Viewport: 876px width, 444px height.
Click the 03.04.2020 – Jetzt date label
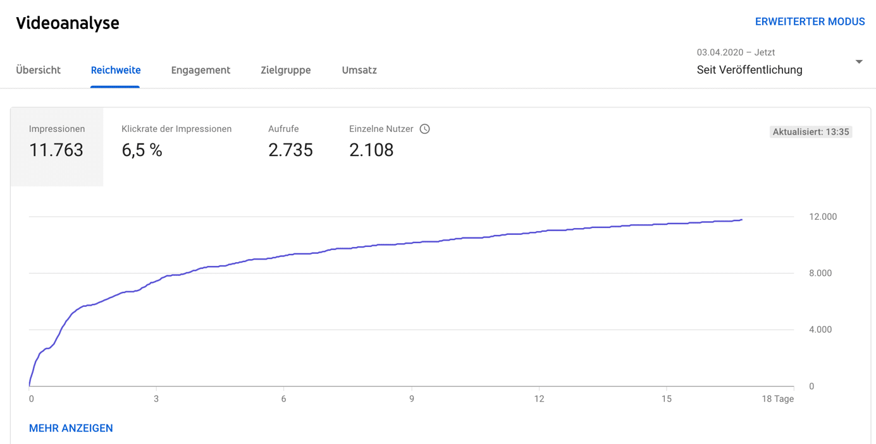[x=736, y=52]
